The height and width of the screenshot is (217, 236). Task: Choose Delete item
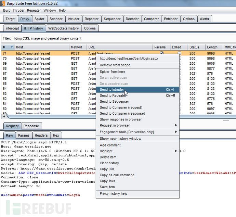[137, 157]
